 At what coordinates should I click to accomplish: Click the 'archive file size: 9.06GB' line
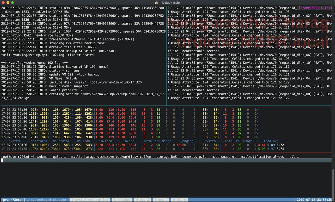(x=48, y=47)
